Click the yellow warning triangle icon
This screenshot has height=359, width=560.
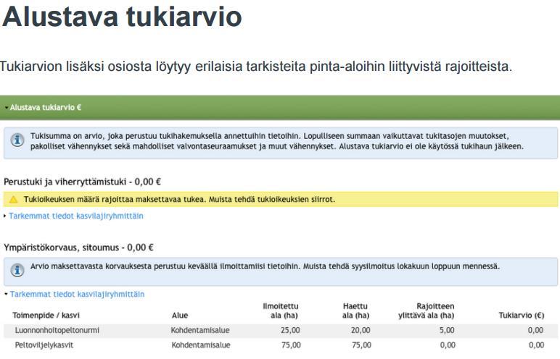pyautogui.click(x=13, y=200)
